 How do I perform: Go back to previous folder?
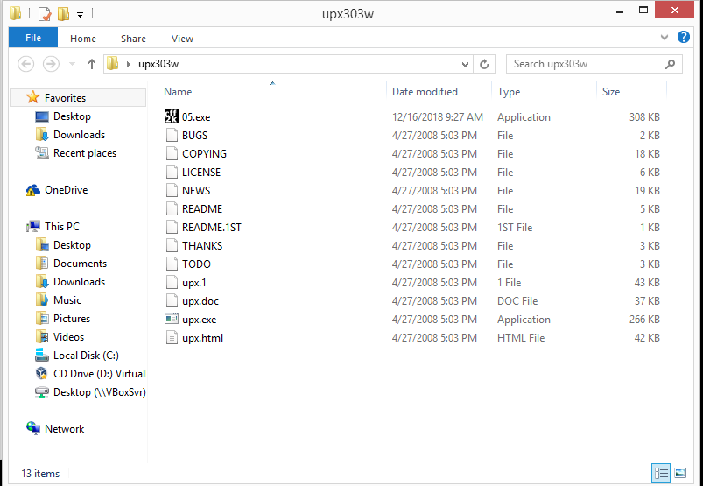26,64
